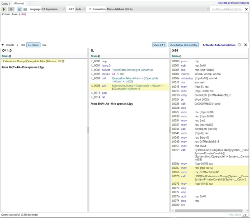Viewport: 250px width, 218px height.
Task: Click the L000e vmovdqu instruction line
Action: (194, 78)
